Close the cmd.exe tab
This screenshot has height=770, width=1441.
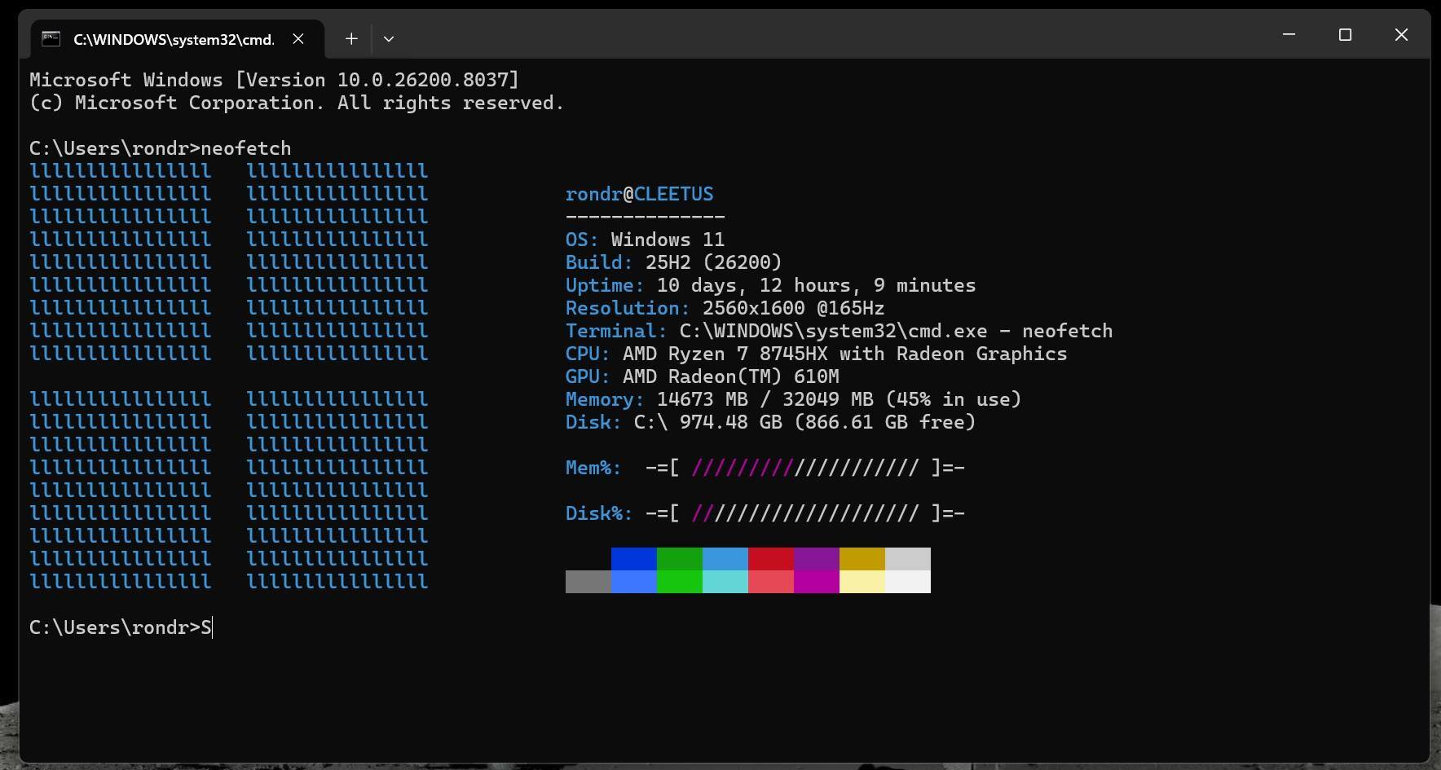(298, 39)
